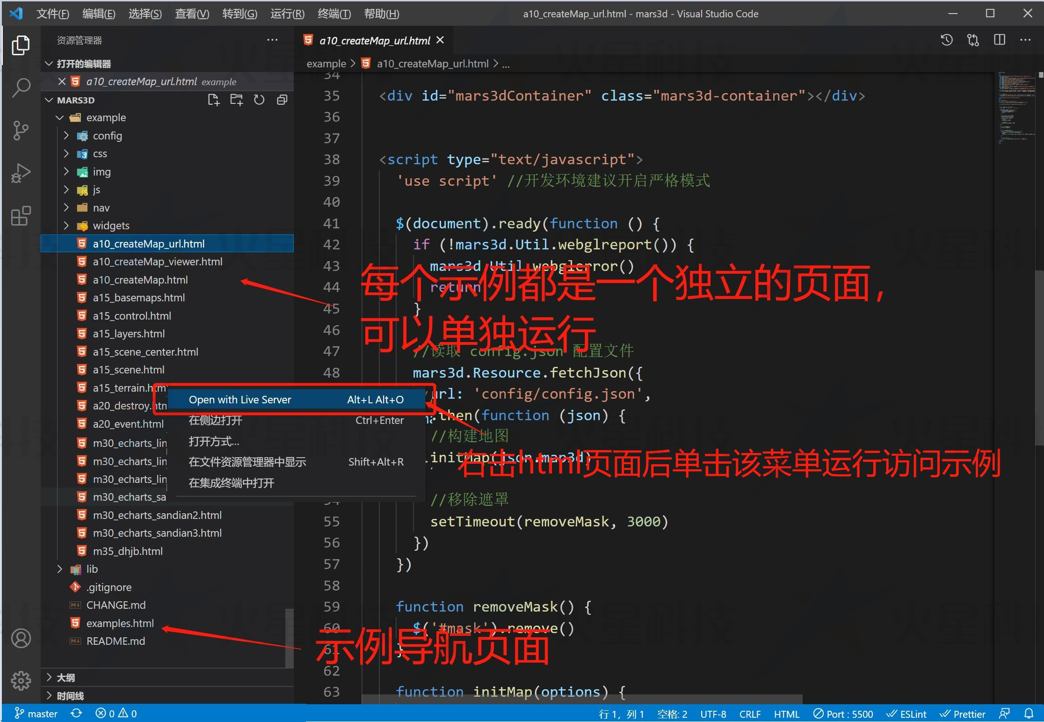
Task: Click the CRLF line ending selector
Action: pos(750,714)
